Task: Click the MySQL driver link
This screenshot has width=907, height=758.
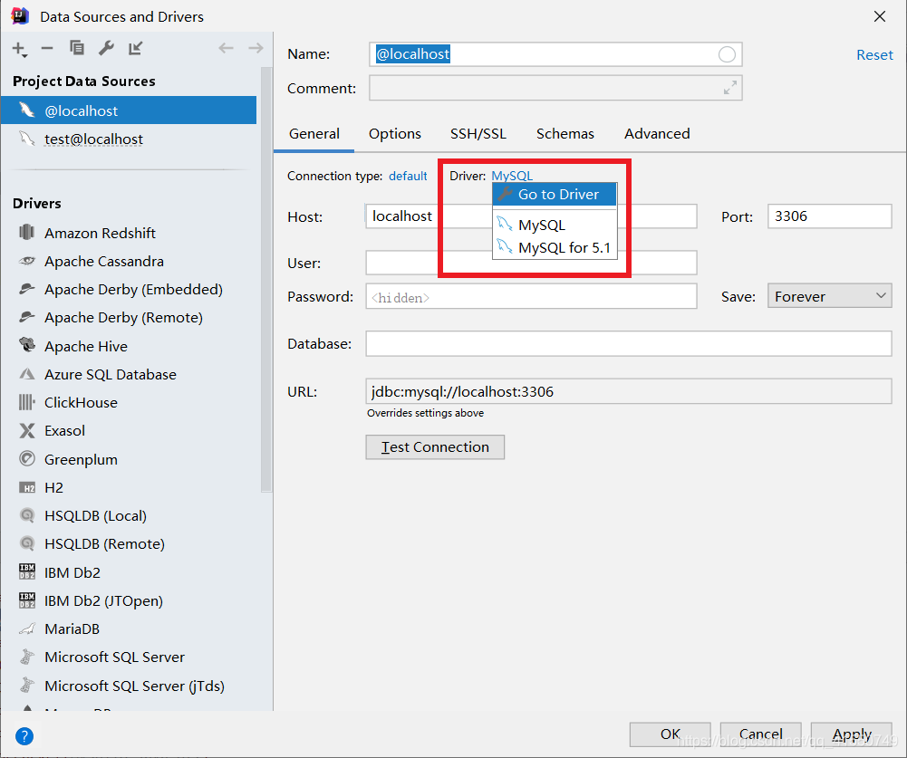Action: click(512, 175)
